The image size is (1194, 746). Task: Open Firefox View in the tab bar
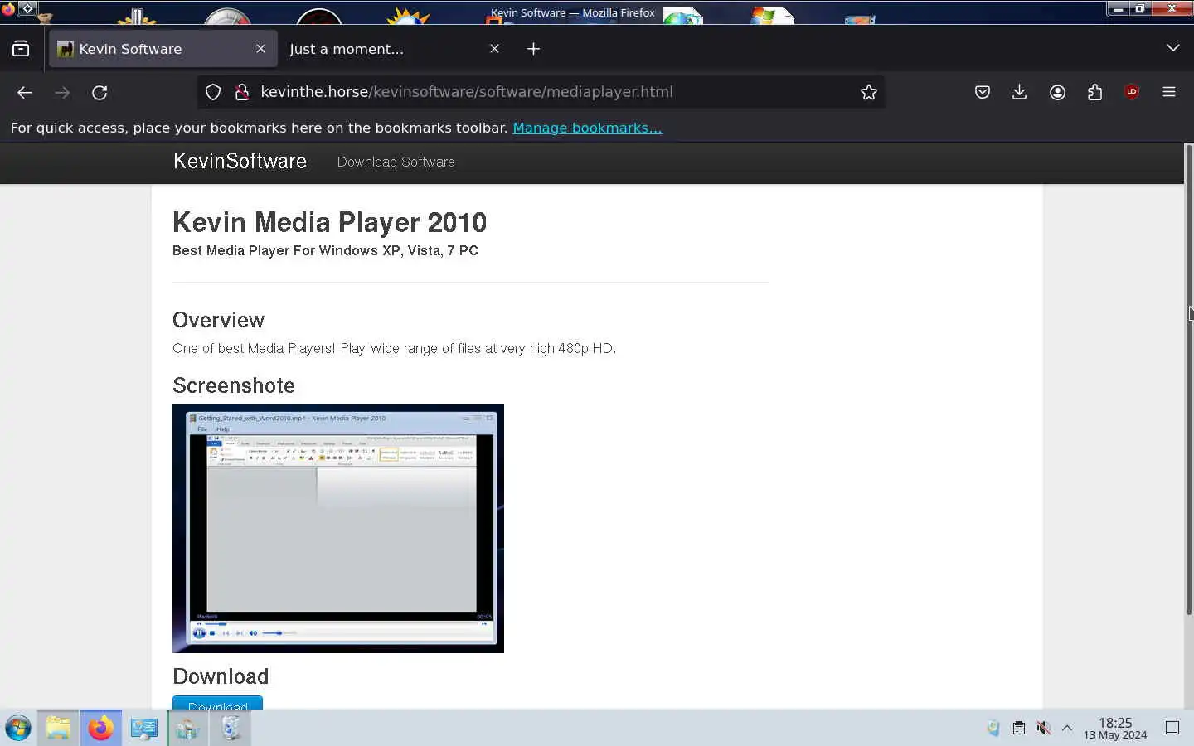click(21, 49)
